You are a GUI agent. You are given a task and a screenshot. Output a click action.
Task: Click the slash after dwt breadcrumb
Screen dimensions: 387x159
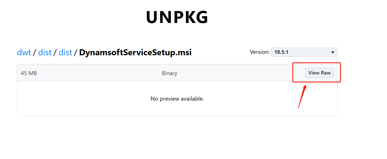34,52
